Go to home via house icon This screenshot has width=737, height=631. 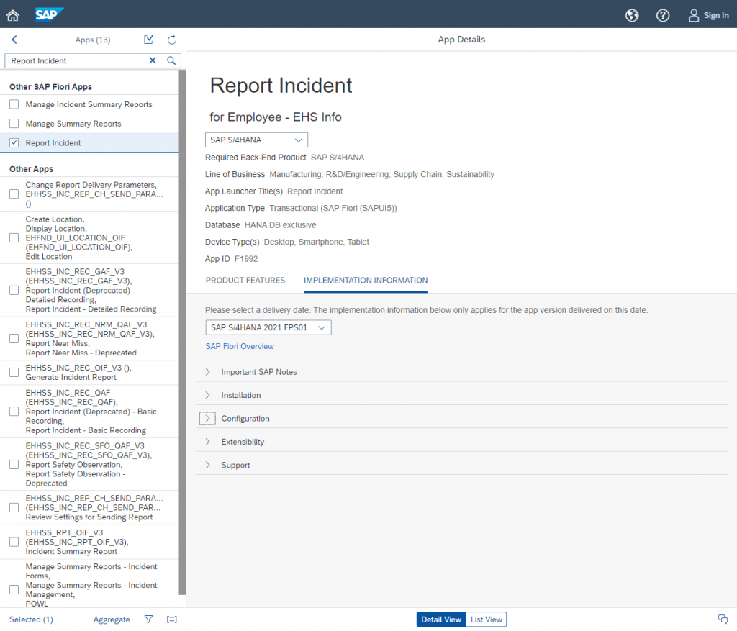[x=13, y=16]
